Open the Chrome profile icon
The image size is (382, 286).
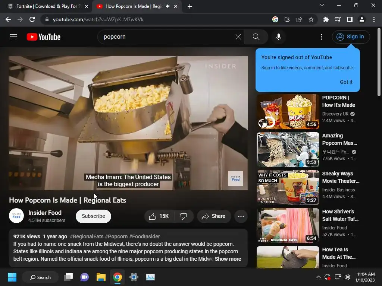pyautogui.click(x=362, y=19)
